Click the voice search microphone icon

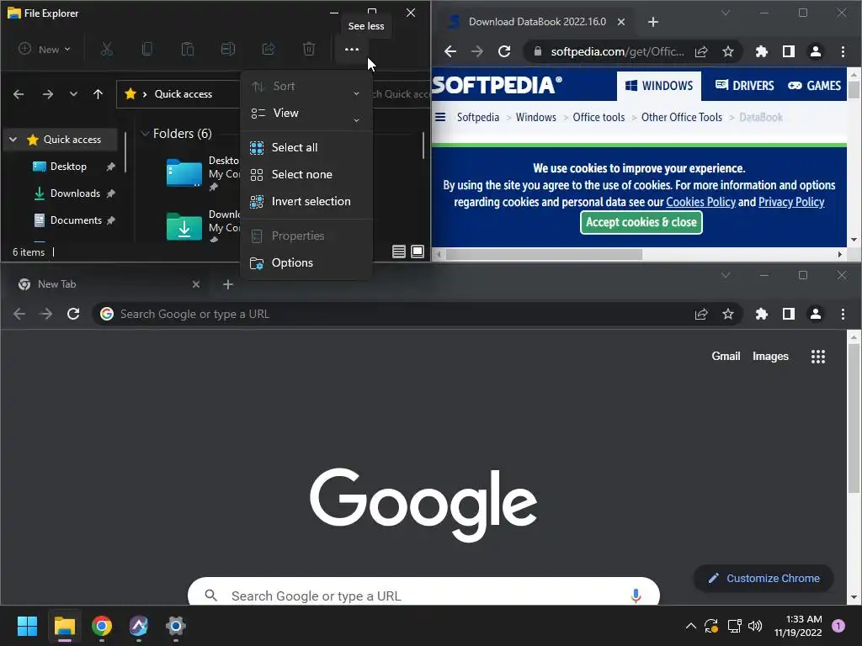click(x=636, y=596)
